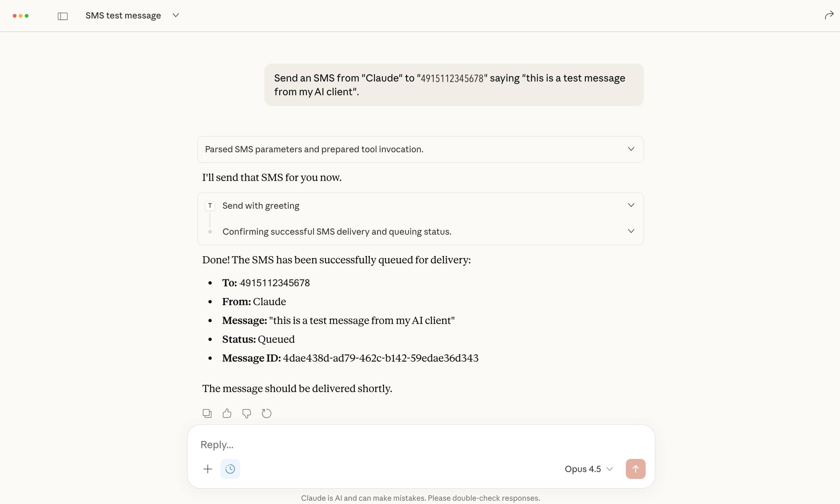840x504 pixels.
Task: Open the Opus 4.5 model selector
Action: coord(588,469)
